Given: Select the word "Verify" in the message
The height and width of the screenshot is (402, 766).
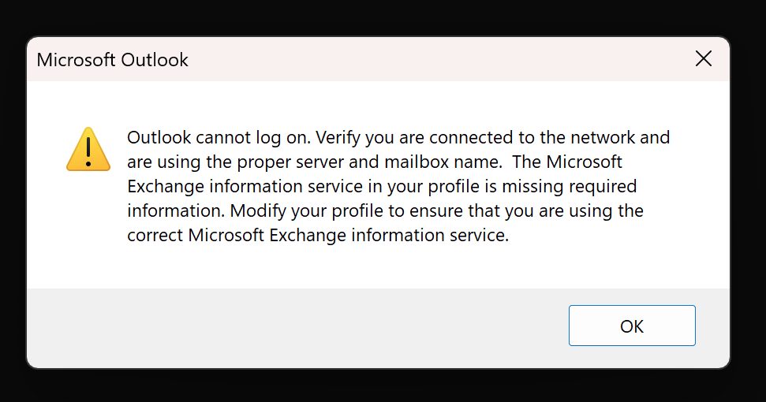Looking at the screenshot, I should pos(342,137).
